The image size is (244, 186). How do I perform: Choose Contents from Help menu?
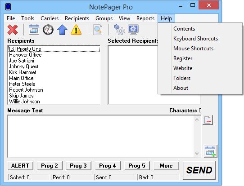[200, 29]
